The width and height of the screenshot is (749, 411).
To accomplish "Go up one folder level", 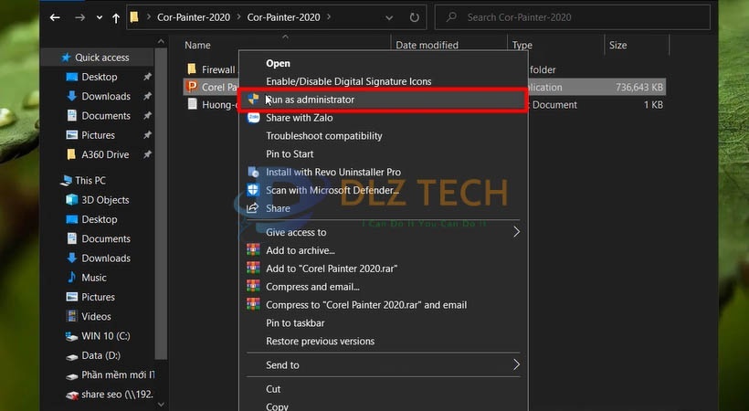I will pyautogui.click(x=116, y=17).
